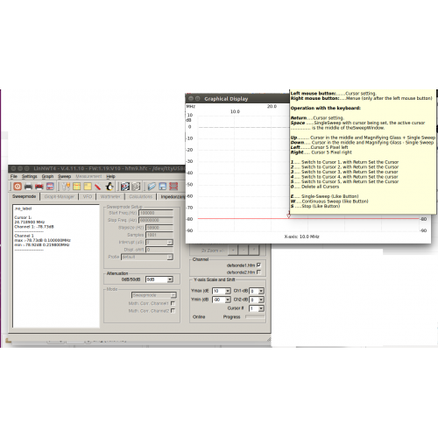This screenshot has width=438, height=438.
Task: Switch to the Impedanz tab
Action: pyautogui.click(x=173, y=197)
